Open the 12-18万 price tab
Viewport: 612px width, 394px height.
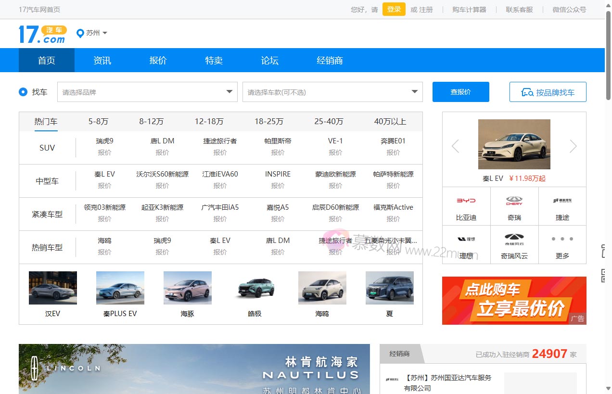click(209, 122)
